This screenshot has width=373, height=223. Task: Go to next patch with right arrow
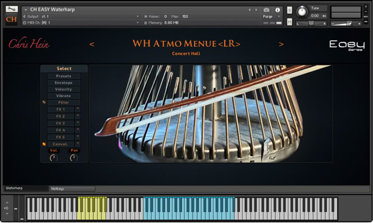(x=281, y=44)
